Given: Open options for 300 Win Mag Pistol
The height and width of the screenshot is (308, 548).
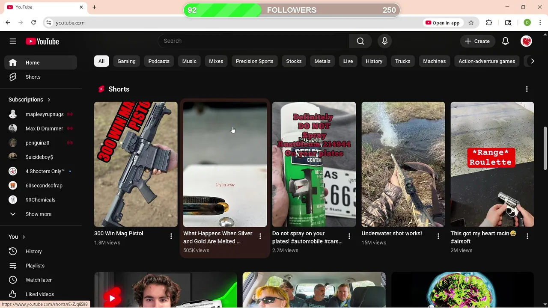Looking at the screenshot, I should pyautogui.click(x=171, y=236).
